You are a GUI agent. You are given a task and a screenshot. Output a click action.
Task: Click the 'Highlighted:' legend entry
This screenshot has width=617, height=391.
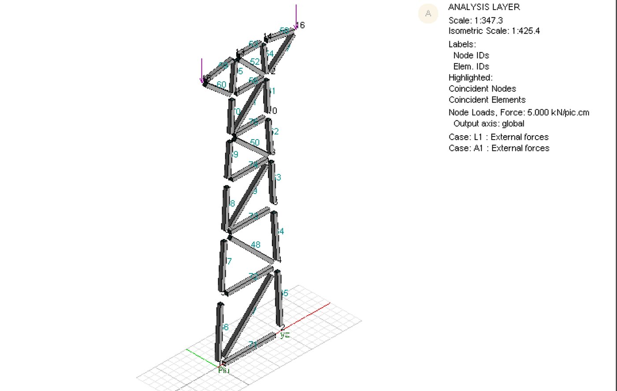pos(471,77)
